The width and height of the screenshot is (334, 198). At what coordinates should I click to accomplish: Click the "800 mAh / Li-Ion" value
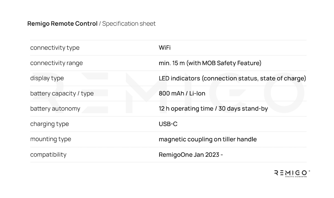(182, 93)
